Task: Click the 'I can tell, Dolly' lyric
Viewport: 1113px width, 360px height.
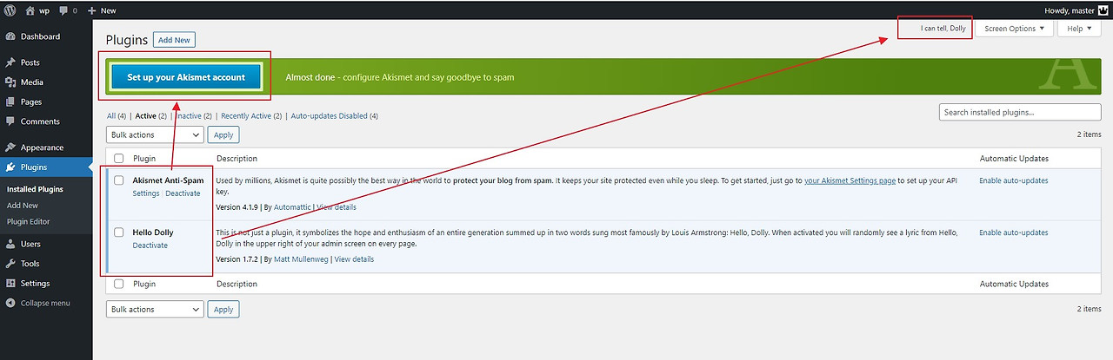Action: (x=943, y=29)
